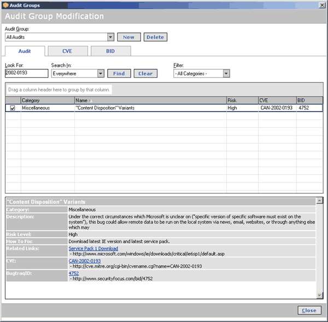Expand the Search In dropdown
This screenshot has height=322, width=328.
point(101,73)
